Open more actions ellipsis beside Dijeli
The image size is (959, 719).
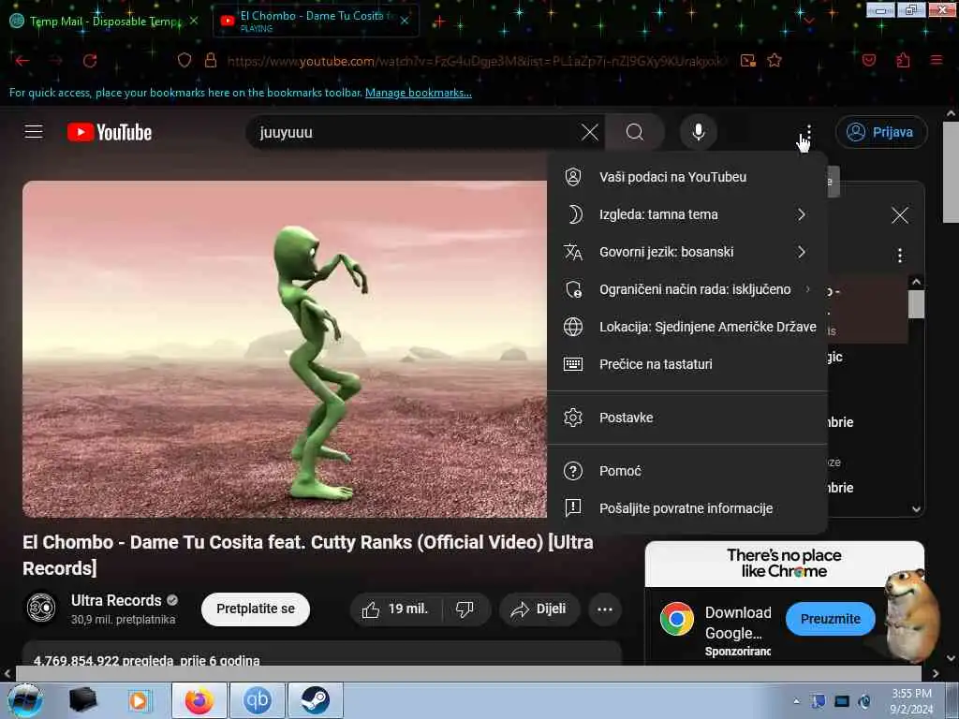[x=605, y=609]
